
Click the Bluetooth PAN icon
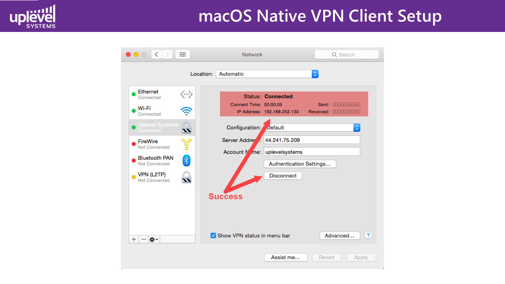pos(187,161)
